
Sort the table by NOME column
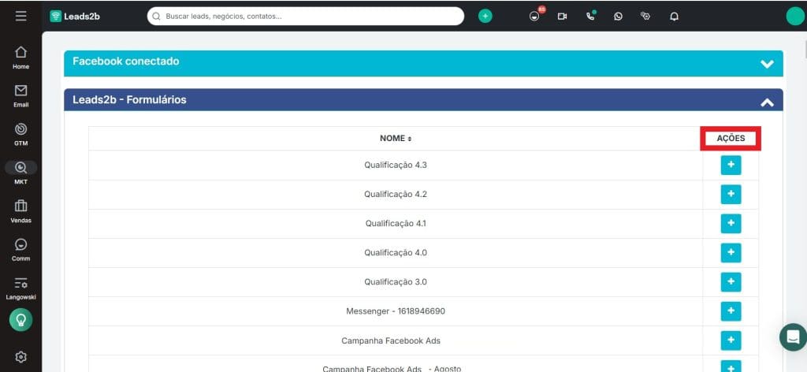pyautogui.click(x=396, y=139)
